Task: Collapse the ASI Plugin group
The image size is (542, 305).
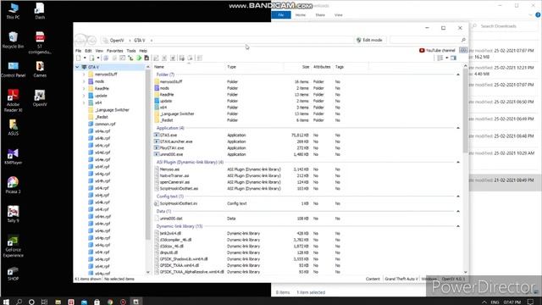Action: (x=458, y=162)
